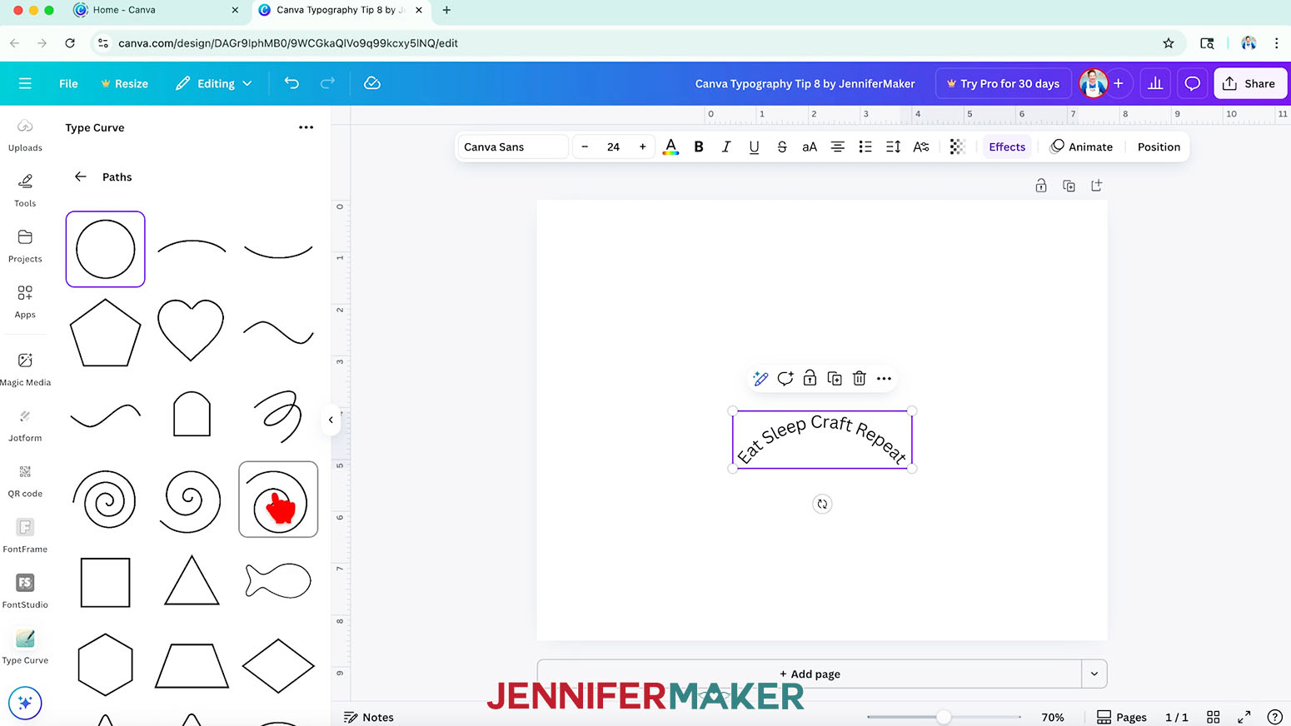
Task: Duplicate the selected text element
Action: (x=835, y=379)
